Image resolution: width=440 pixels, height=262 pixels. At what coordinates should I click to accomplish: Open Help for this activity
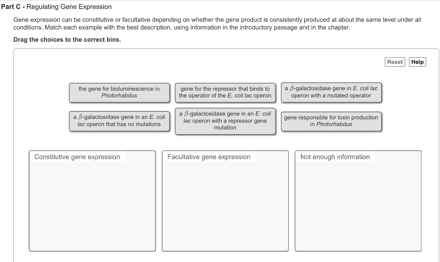[x=417, y=62]
